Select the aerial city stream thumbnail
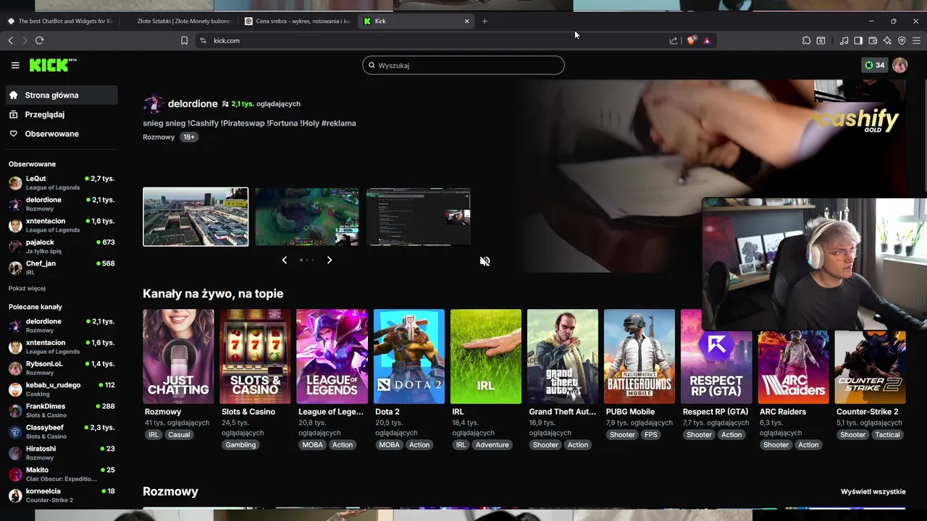Viewport: 927px width, 521px height. click(x=196, y=217)
